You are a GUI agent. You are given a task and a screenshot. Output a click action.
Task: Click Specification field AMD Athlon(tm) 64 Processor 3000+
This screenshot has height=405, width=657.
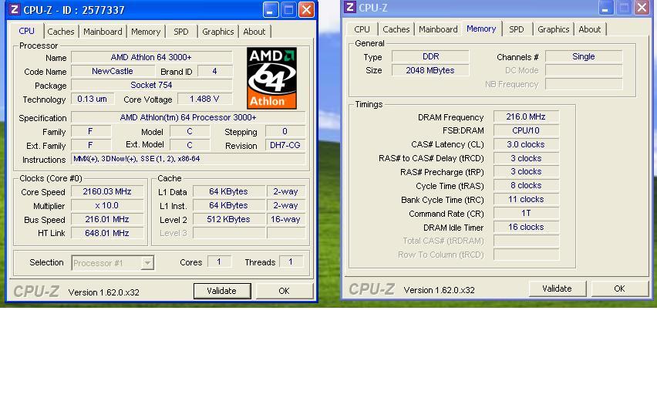point(188,117)
